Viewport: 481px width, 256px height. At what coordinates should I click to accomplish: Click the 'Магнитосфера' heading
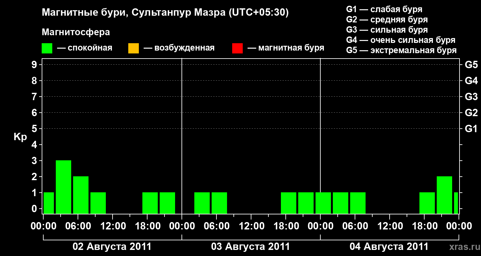(x=76, y=32)
